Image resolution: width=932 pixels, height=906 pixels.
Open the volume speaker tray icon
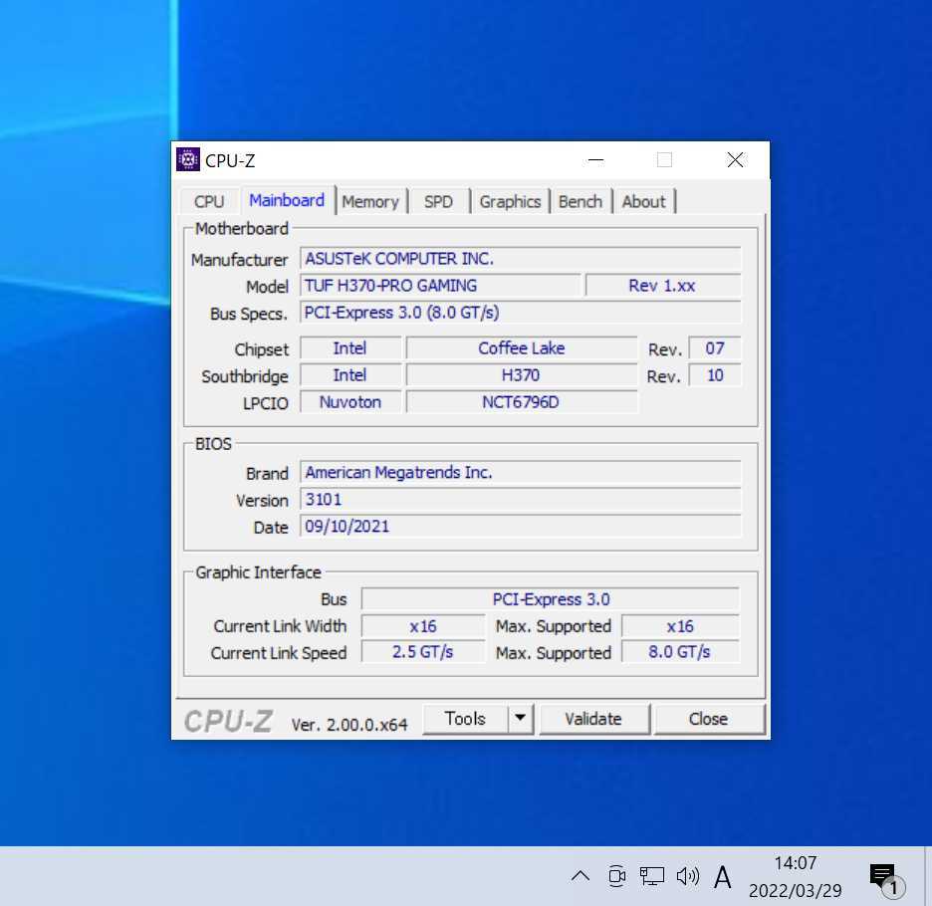(x=688, y=876)
